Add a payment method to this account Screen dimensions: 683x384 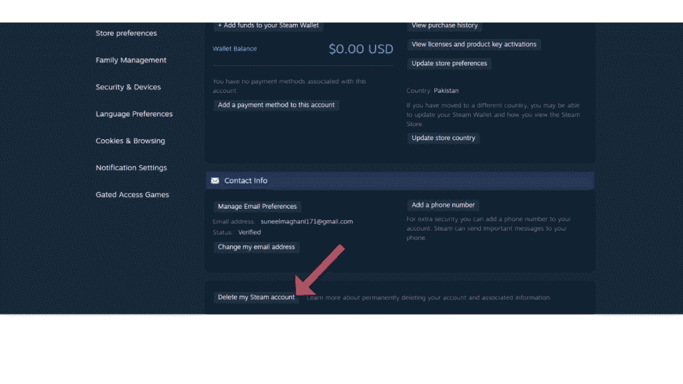tap(276, 105)
